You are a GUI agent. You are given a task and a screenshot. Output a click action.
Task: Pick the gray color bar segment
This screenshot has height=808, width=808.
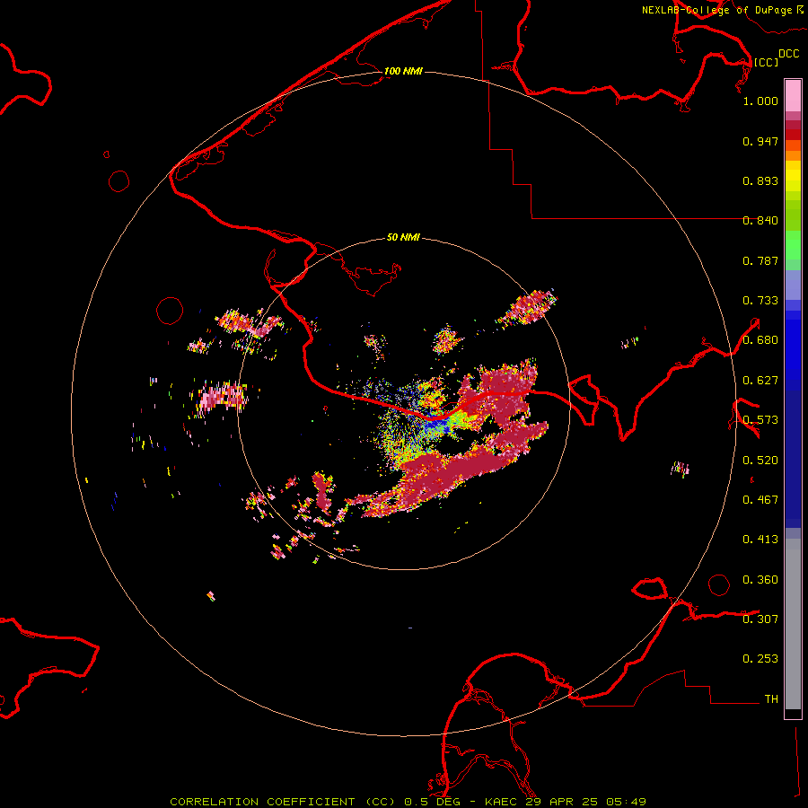point(793,624)
